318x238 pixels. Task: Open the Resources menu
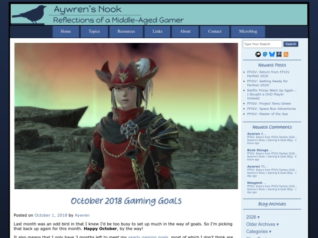click(x=126, y=32)
